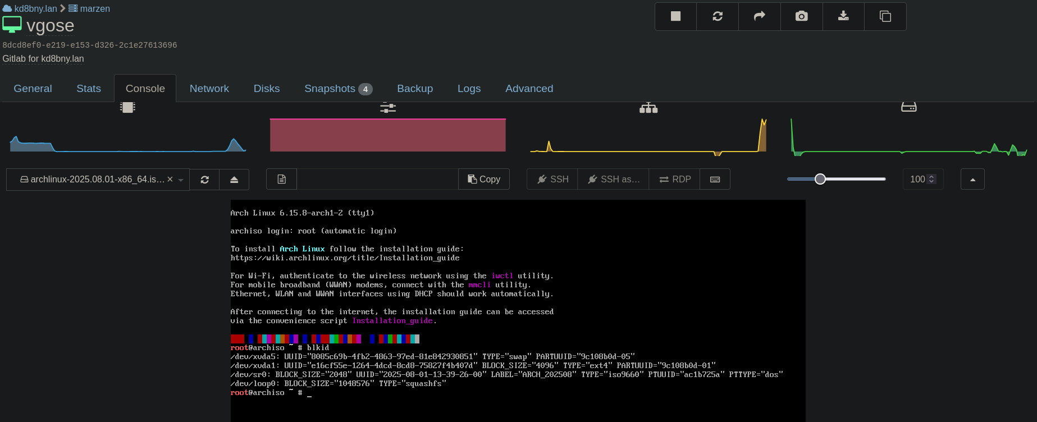1037x422 pixels.
Task: Send Ctrl+Alt+Del using the keyboard icon
Action: (715, 180)
